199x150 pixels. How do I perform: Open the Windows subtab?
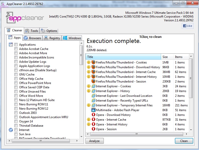click(72, 38)
